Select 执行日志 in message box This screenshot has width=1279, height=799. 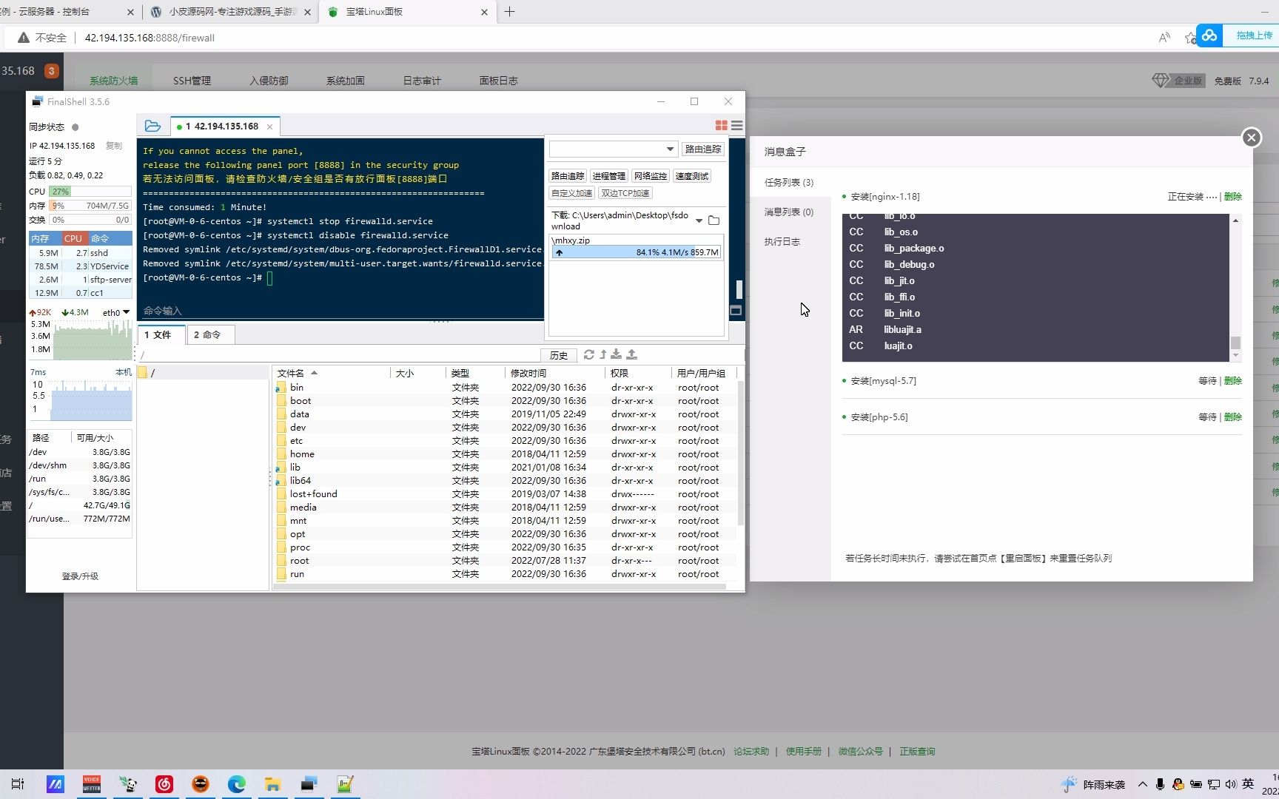(x=782, y=242)
